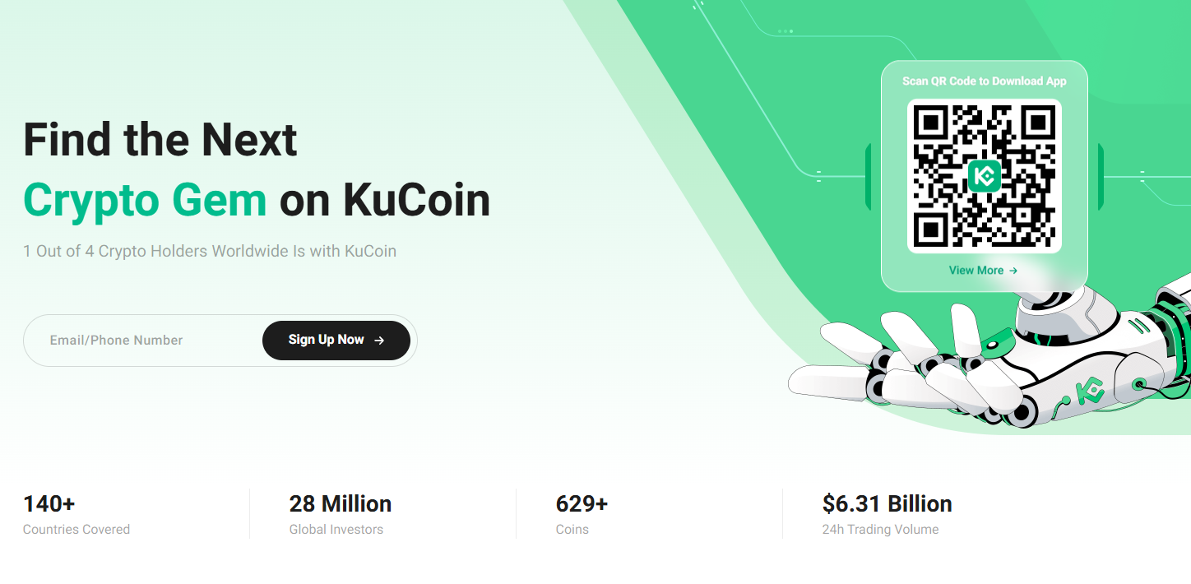Open the View More link
The width and height of the screenshot is (1191, 584).
point(976,271)
